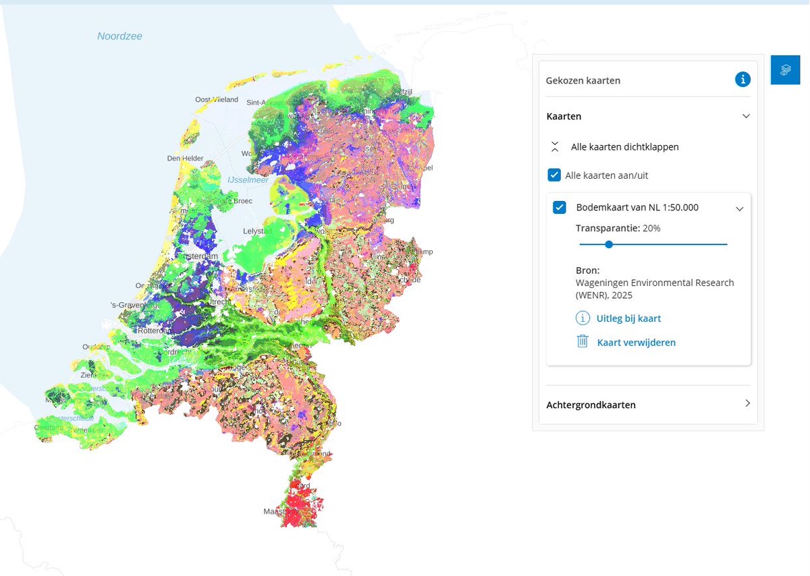Expand the Achtergrondkaarten section

tap(747, 403)
